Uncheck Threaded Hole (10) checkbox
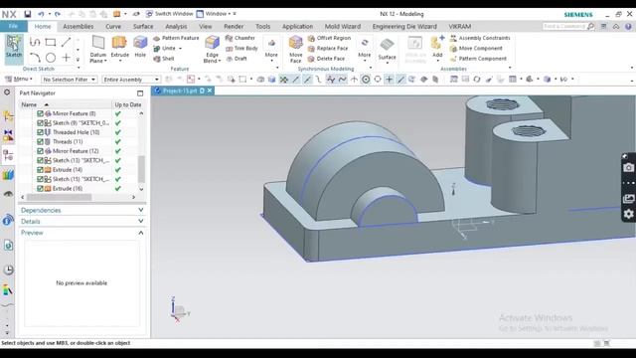636x358 pixels. coord(40,132)
